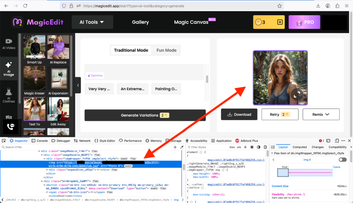Click the expand icon on the generated image
This screenshot has width=353, height=203.
(295, 97)
